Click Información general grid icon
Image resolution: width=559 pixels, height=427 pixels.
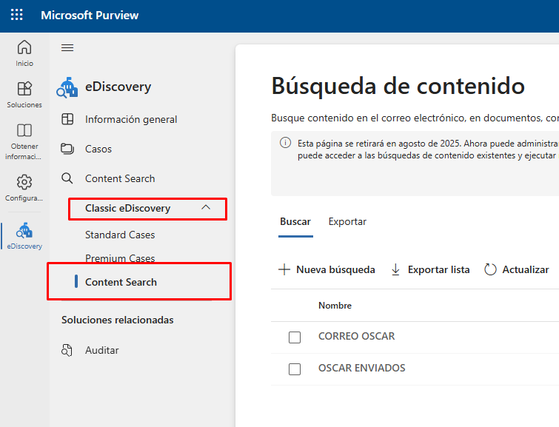coord(67,119)
